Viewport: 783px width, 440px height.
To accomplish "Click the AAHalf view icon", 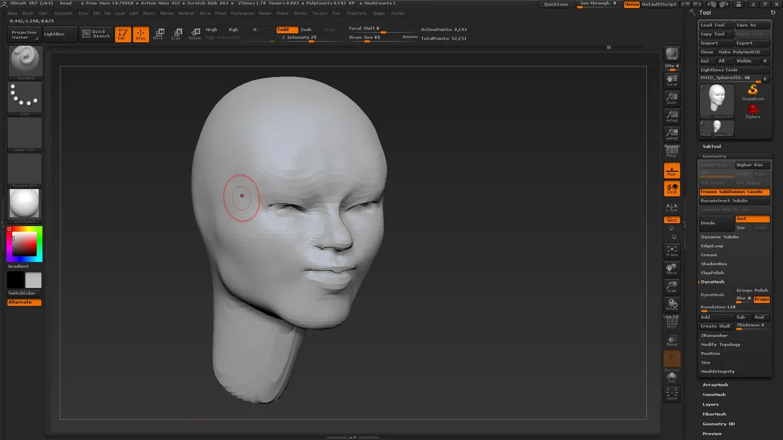I will click(672, 134).
